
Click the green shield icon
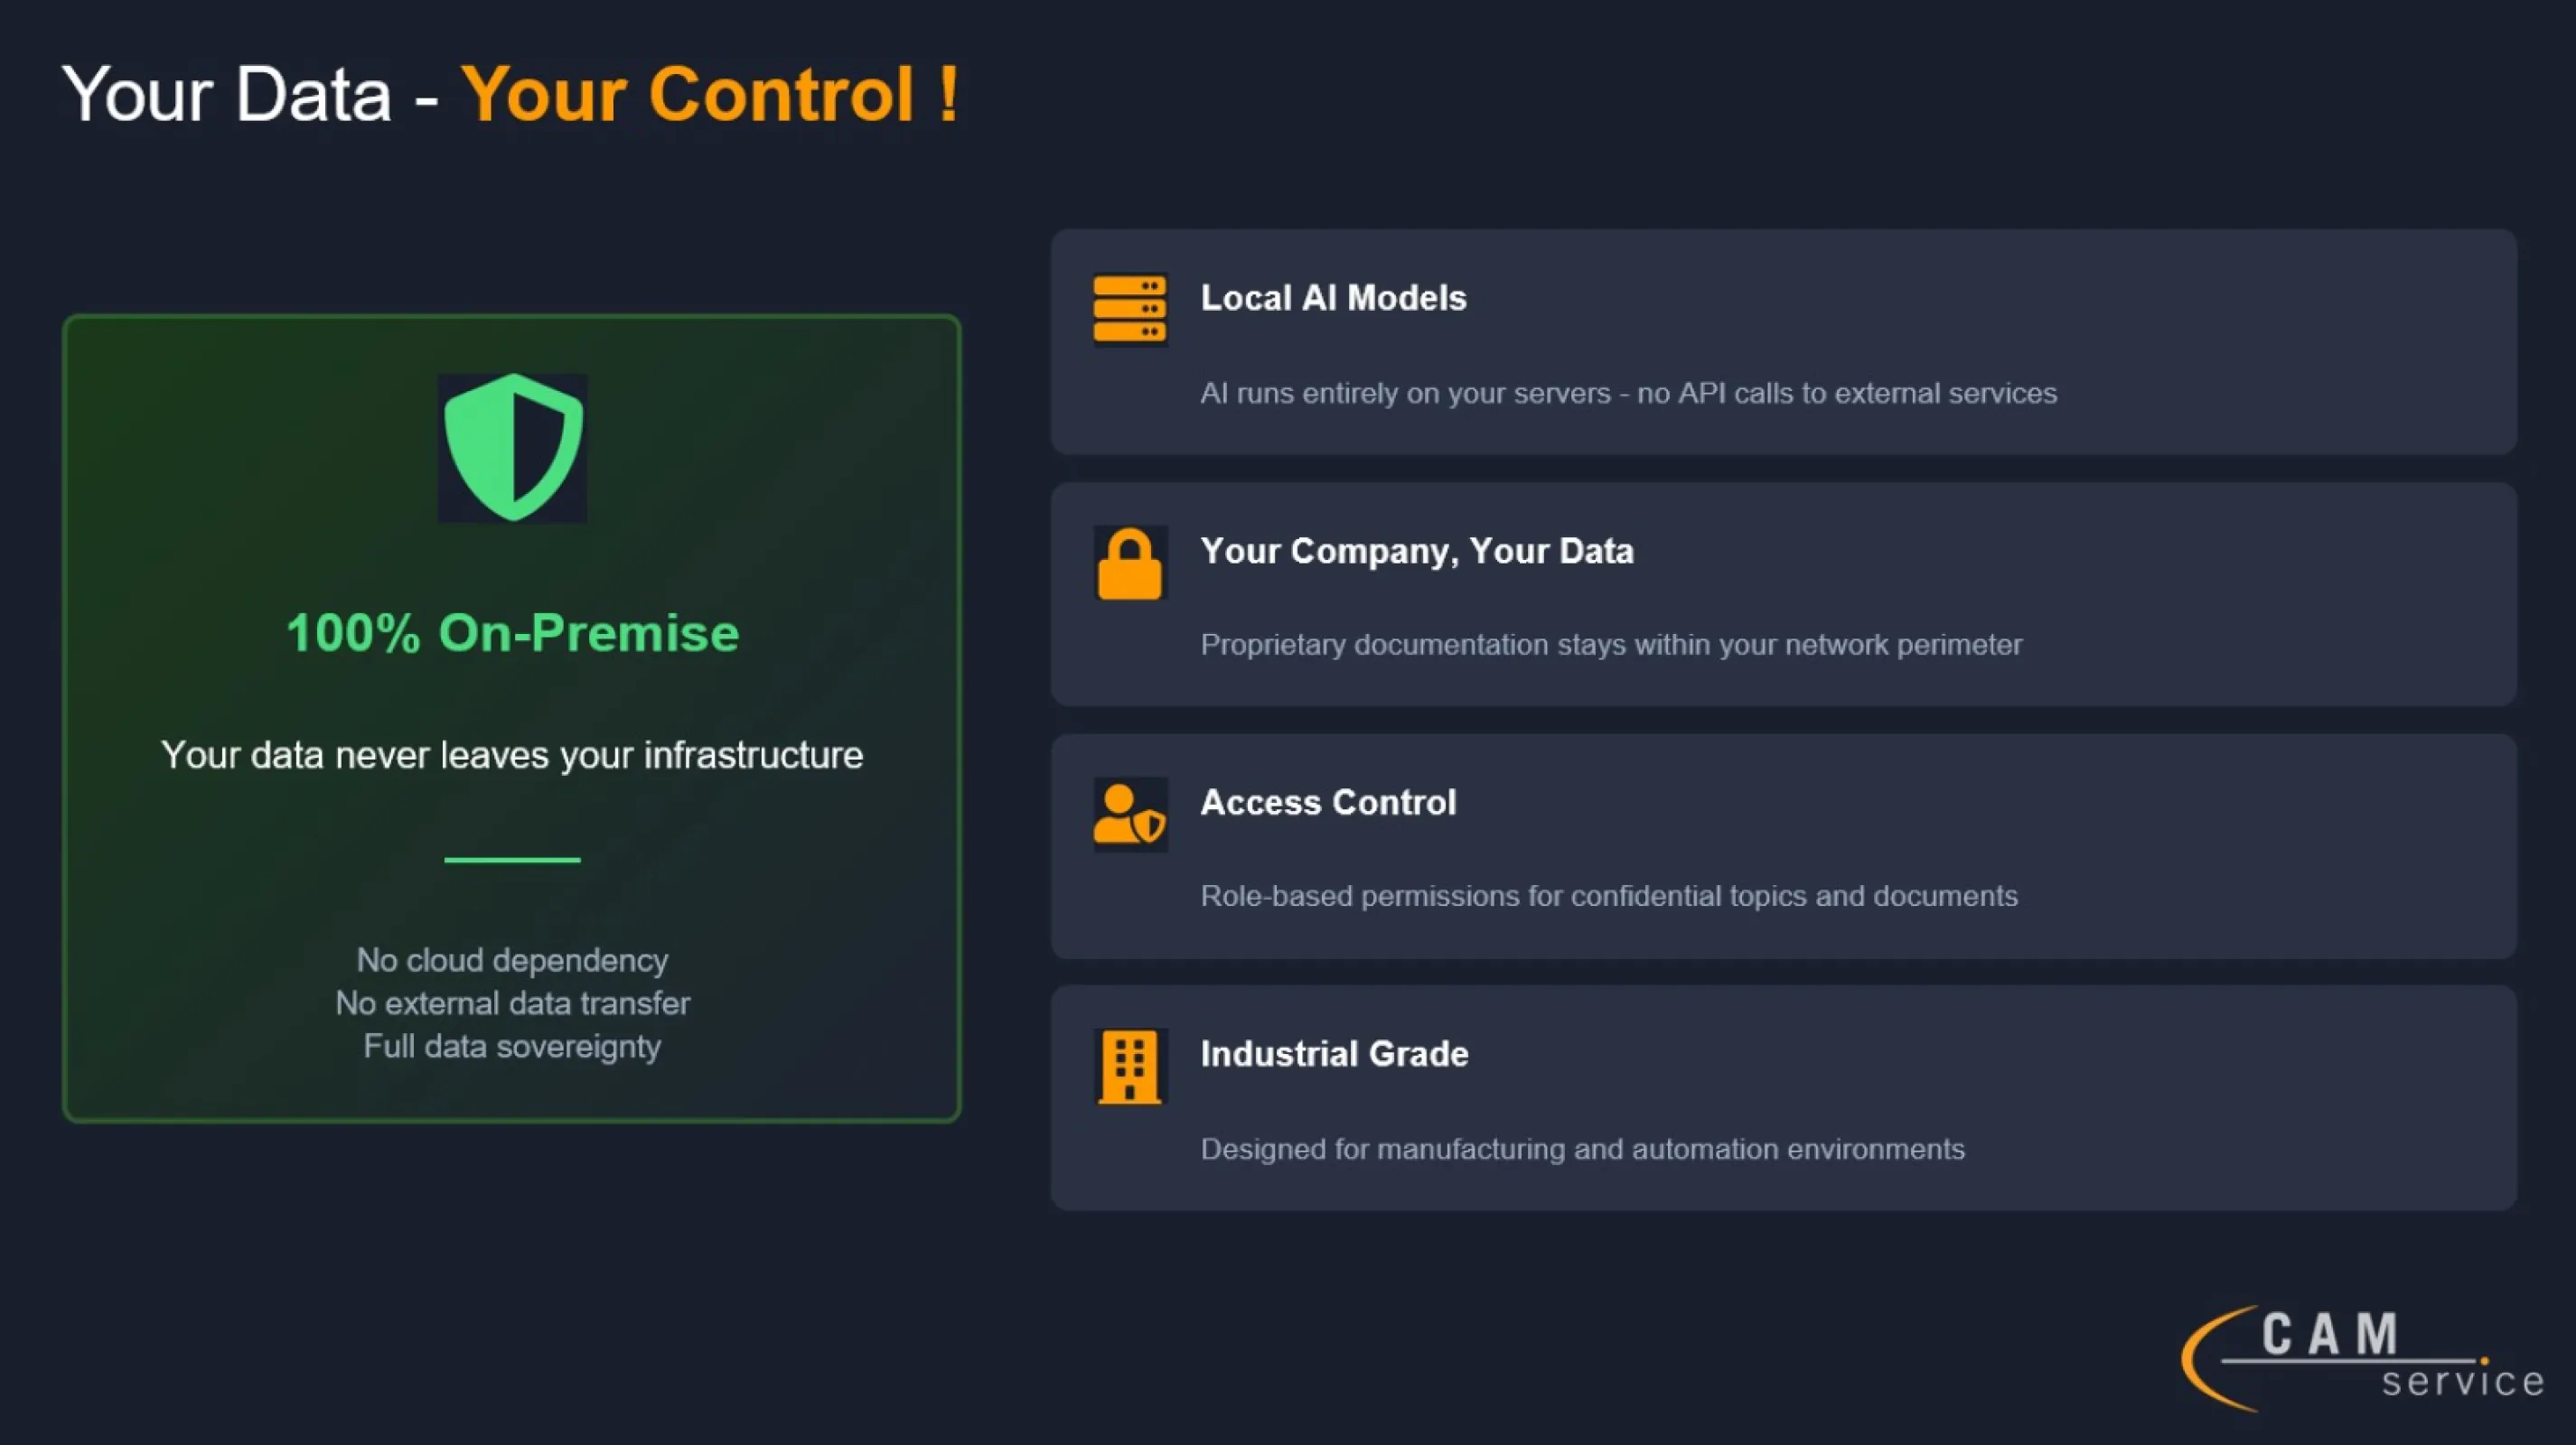pyautogui.click(x=512, y=447)
